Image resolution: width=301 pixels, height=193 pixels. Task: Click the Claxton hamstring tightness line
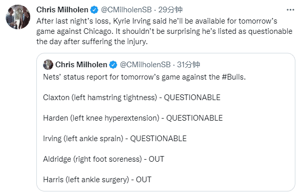coord(132,98)
